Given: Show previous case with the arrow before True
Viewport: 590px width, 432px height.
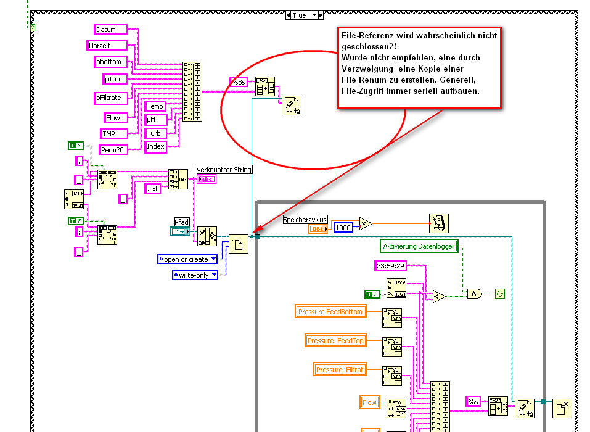Looking at the screenshot, I should [288, 15].
